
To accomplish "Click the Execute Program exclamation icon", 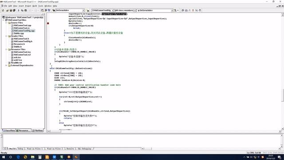I will (193, 11).
